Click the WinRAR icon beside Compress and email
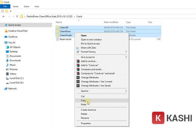The image size is (196, 131). [78, 69]
